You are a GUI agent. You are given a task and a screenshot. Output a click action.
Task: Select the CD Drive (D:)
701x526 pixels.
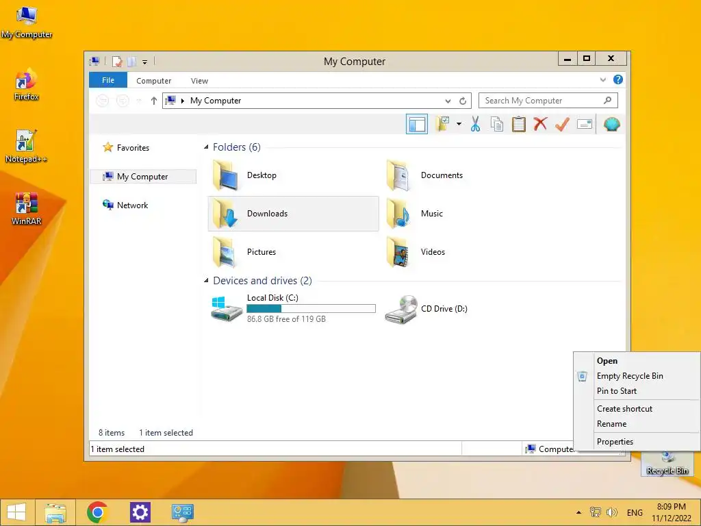coord(467,309)
